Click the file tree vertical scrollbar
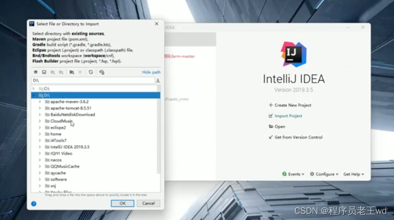Image resolution: width=394 pixels, height=220 pixels. click(x=159, y=130)
